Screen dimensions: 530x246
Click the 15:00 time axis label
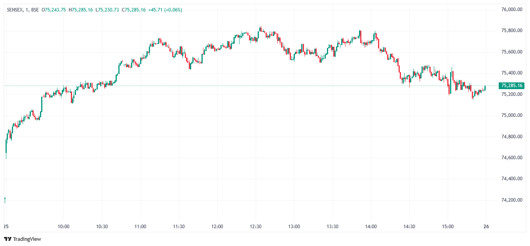[448, 227]
